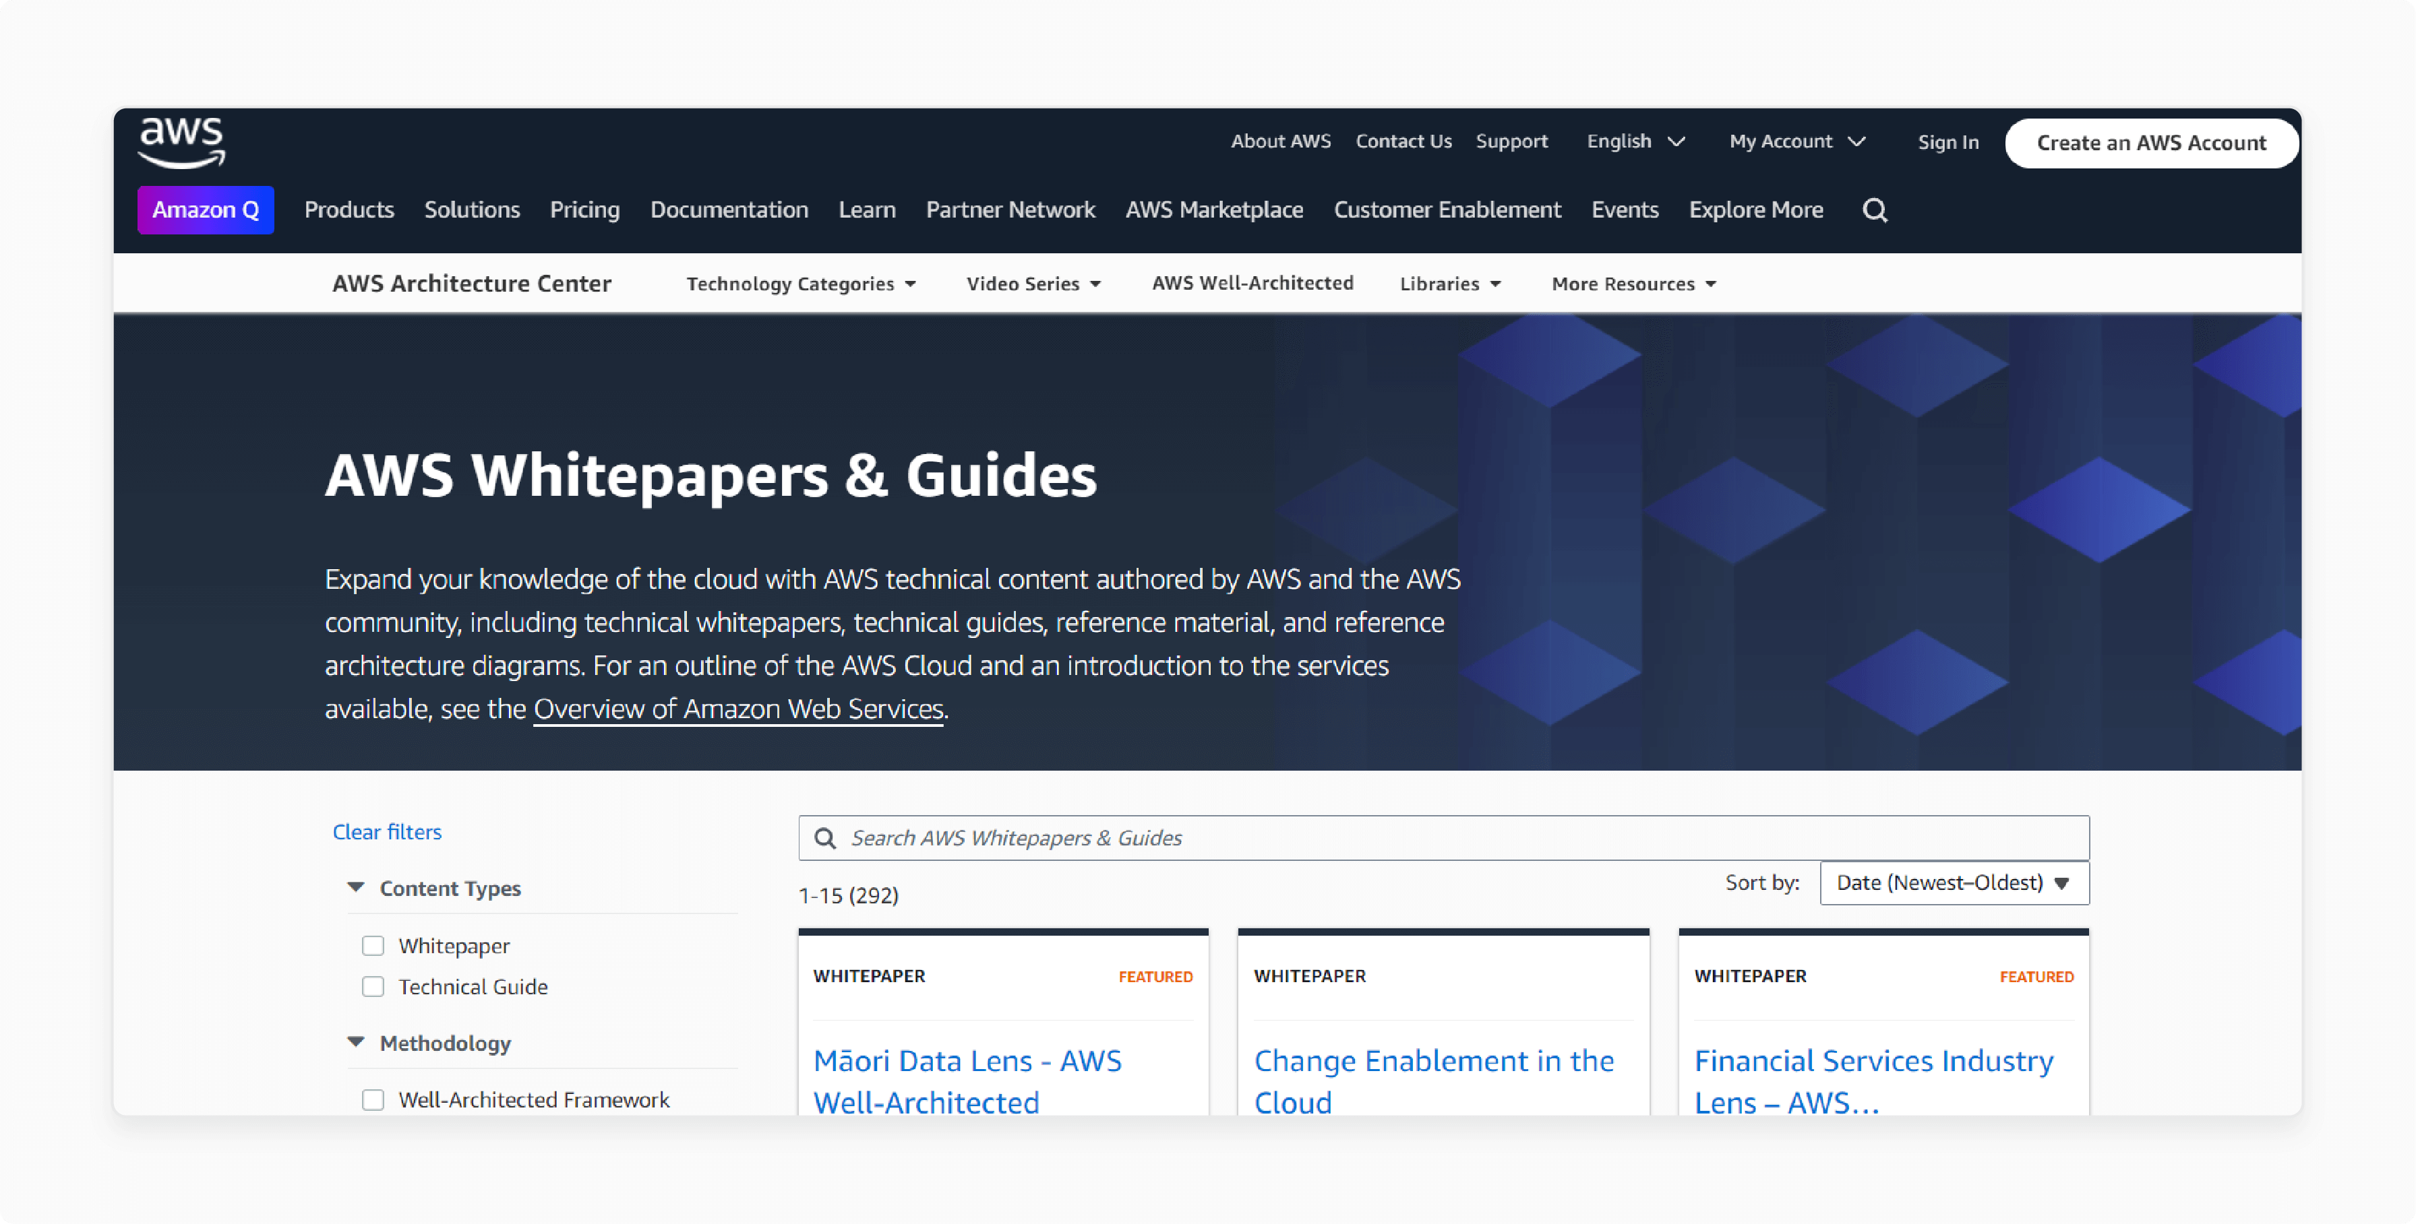This screenshot has height=1224, width=2416.
Task: Expand the Libraries dropdown
Action: pyautogui.click(x=1450, y=284)
